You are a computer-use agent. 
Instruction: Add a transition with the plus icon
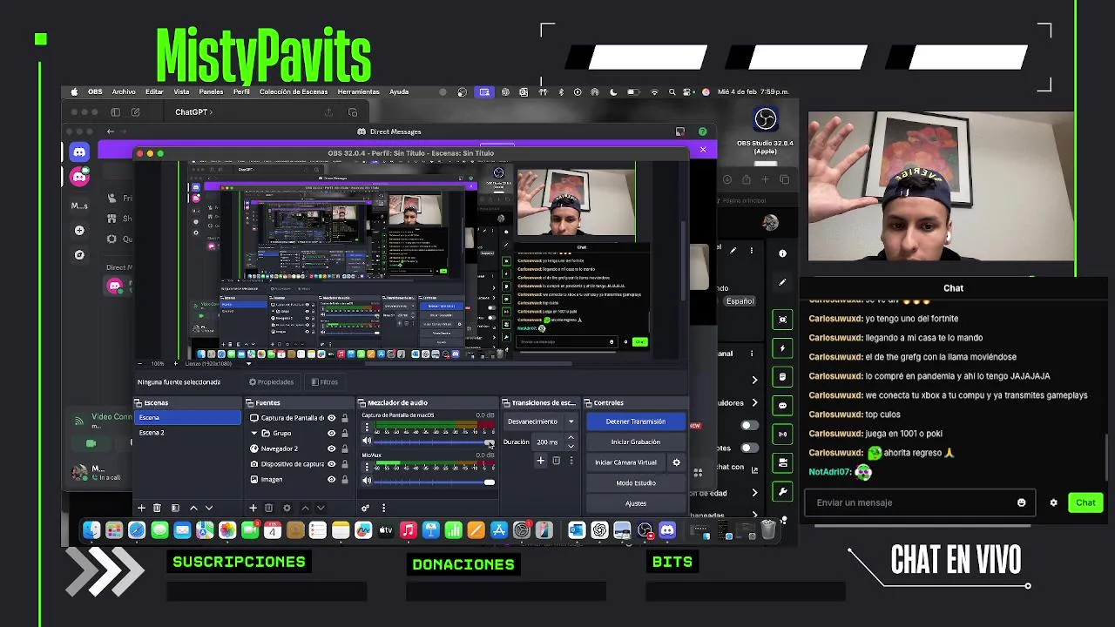pyautogui.click(x=540, y=461)
